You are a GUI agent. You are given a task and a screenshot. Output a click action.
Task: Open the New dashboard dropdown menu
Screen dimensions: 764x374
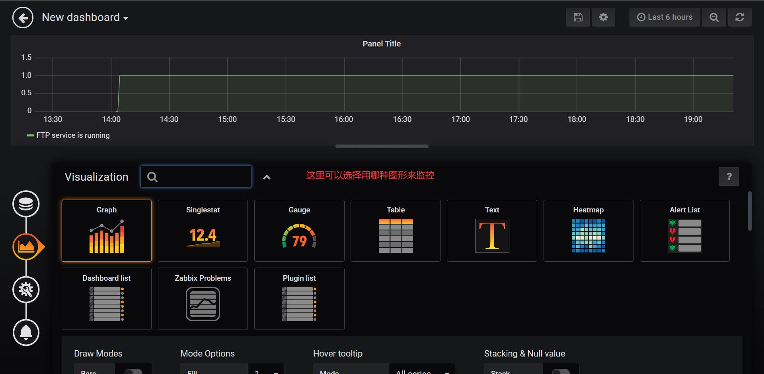[85, 17]
